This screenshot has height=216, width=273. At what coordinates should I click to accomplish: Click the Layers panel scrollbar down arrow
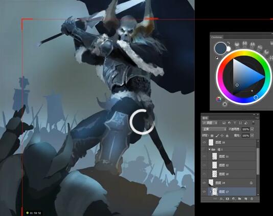pos(258,195)
